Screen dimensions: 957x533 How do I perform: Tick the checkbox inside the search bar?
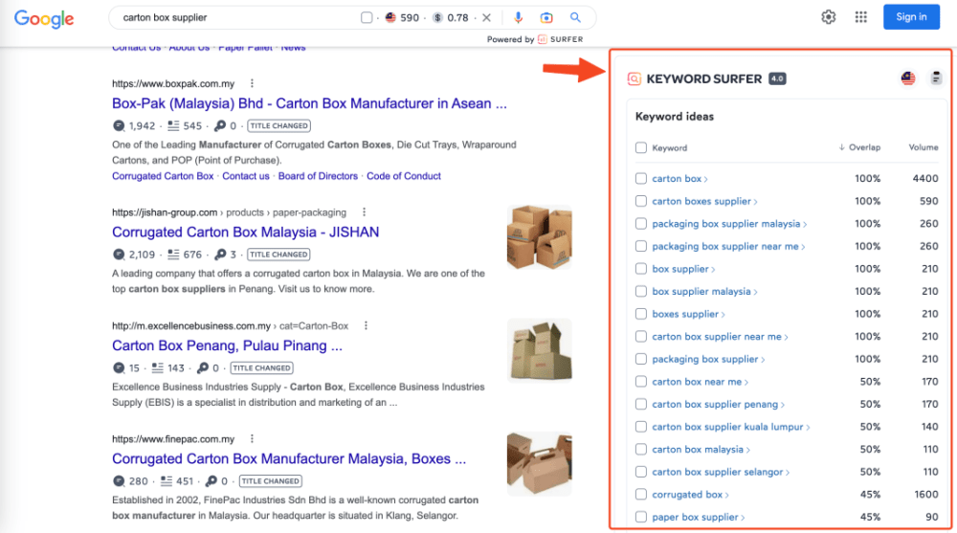click(367, 18)
